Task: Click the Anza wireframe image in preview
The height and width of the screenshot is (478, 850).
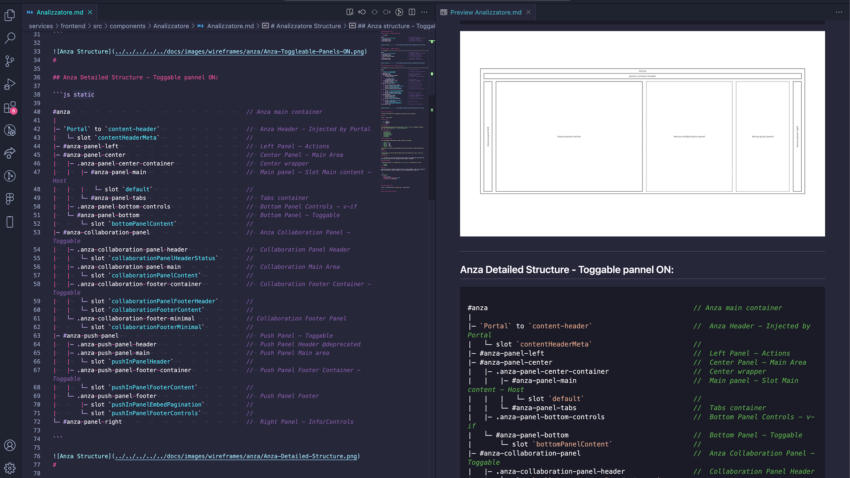Action: (x=642, y=133)
